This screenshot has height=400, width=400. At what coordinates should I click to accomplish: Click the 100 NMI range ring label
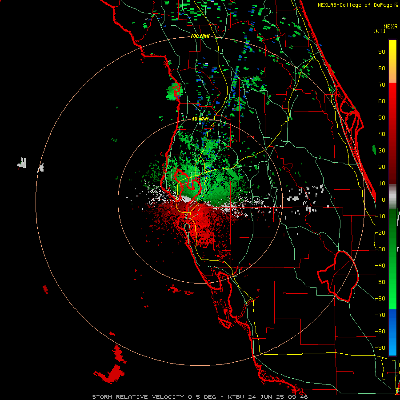coord(200,36)
